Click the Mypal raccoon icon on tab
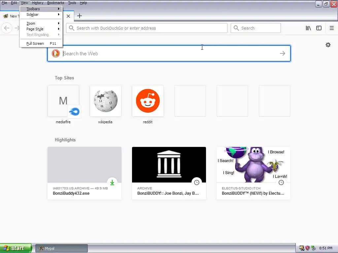The image size is (338, 253). point(6,16)
